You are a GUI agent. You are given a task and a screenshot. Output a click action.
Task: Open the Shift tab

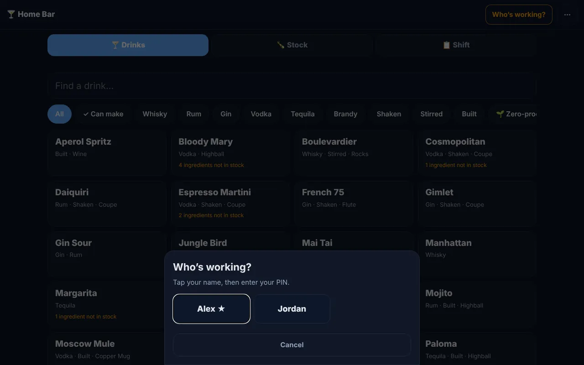click(x=456, y=45)
